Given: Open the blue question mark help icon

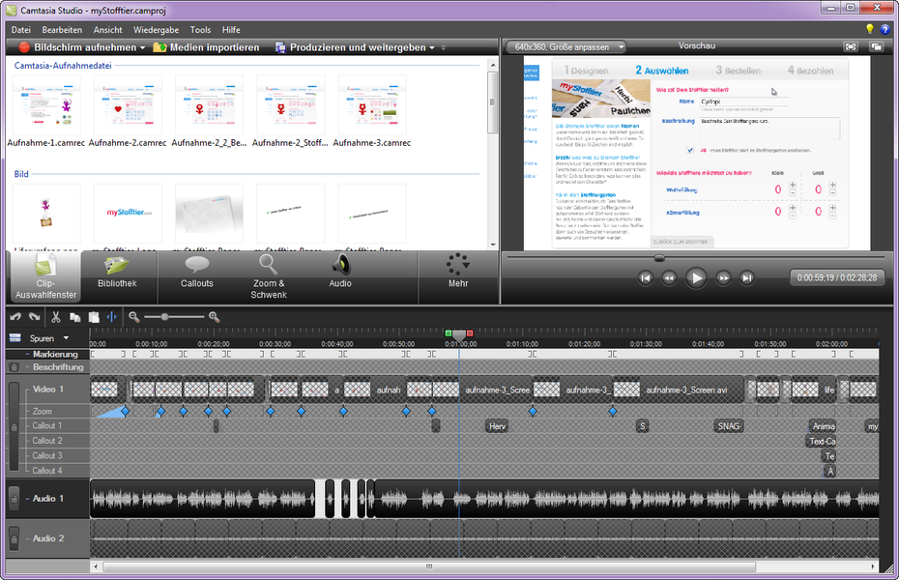Looking at the screenshot, I should (885, 29).
